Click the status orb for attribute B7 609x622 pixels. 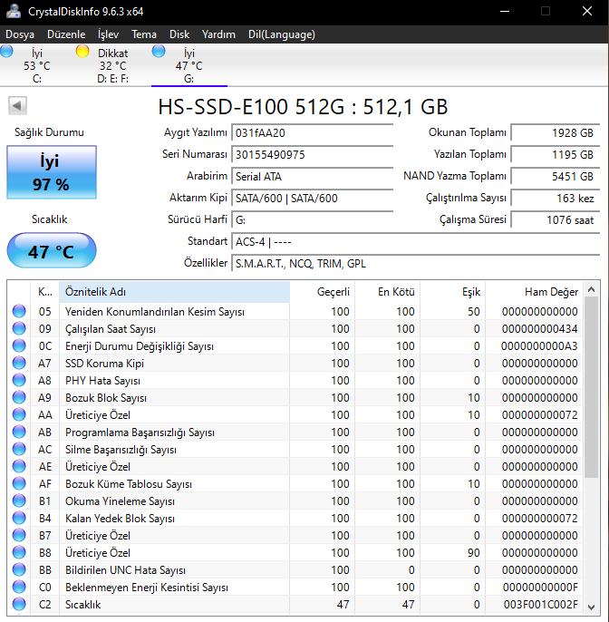tap(19, 536)
